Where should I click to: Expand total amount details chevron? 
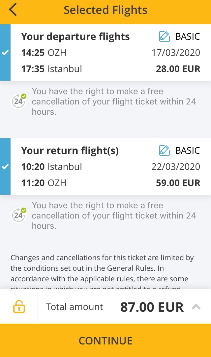[x=196, y=307]
